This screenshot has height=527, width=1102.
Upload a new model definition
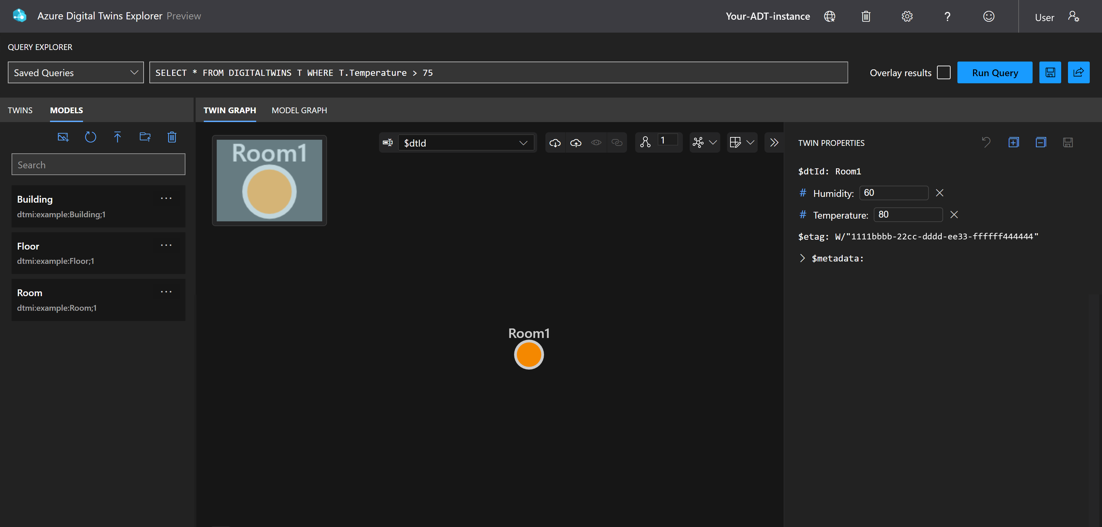(118, 137)
